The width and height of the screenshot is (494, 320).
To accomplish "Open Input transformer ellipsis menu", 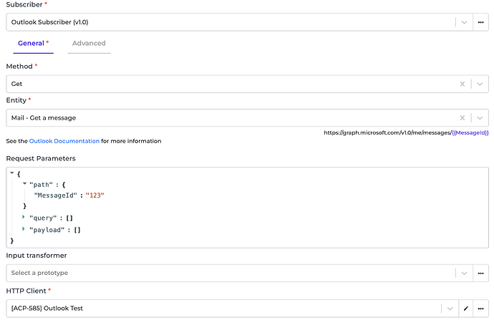I will (480, 273).
